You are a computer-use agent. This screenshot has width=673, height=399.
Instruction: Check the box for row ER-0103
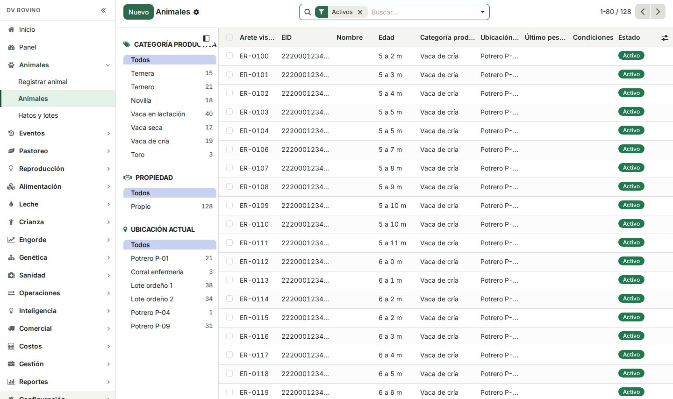coord(229,112)
